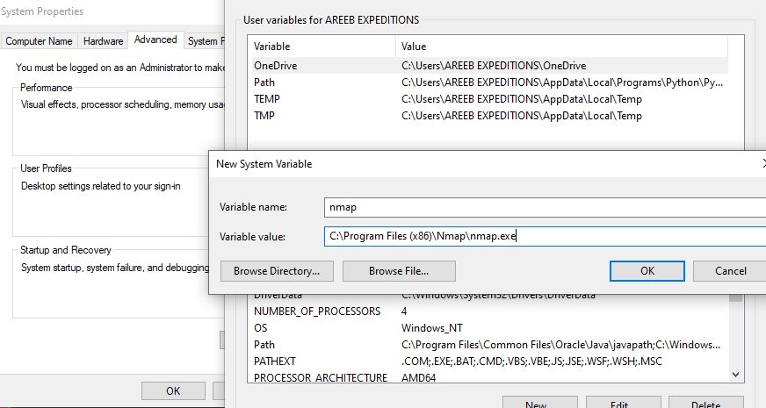Click the User Profiles group label

[x=46, y=168]
